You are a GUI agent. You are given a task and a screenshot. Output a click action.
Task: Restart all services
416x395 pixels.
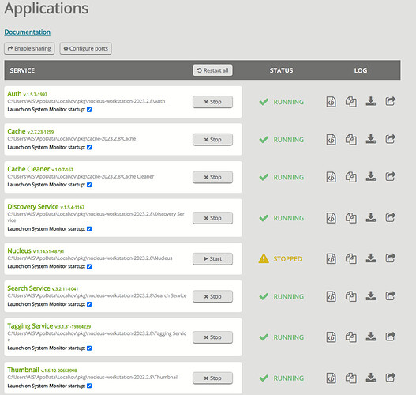[213, 70]
